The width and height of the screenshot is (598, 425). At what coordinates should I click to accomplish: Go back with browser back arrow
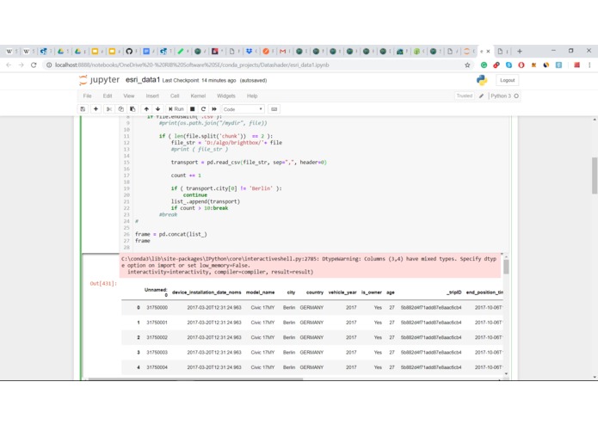(9, 65)
